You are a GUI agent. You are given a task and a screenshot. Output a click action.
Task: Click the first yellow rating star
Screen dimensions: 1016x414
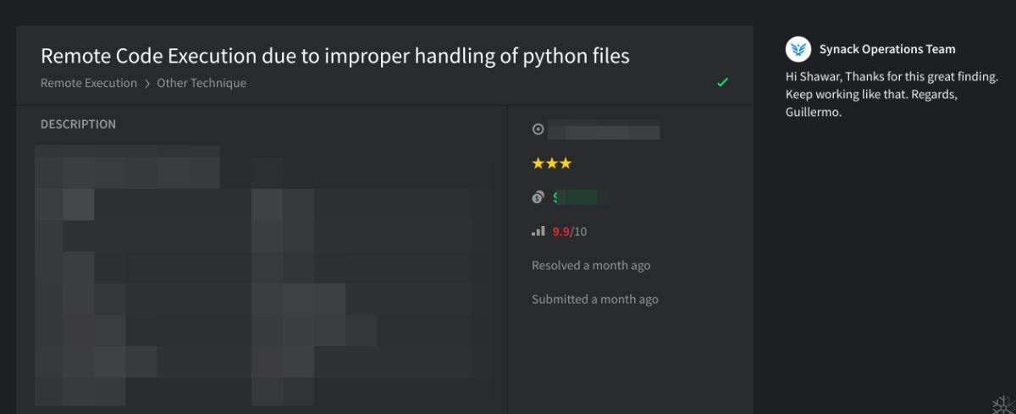pyautogui.click(x=538, y=163)
